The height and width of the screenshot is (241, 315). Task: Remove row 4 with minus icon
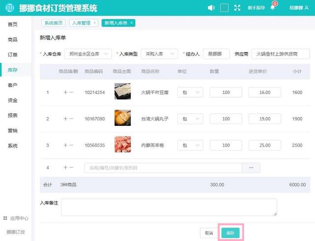[x=71, y=168]
